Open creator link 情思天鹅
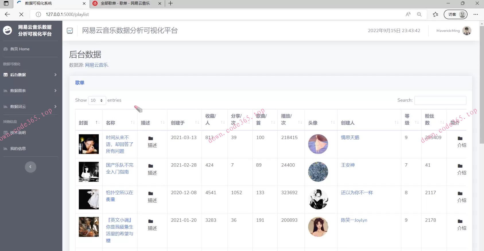 pyautogui.click(x=350, y=138)
